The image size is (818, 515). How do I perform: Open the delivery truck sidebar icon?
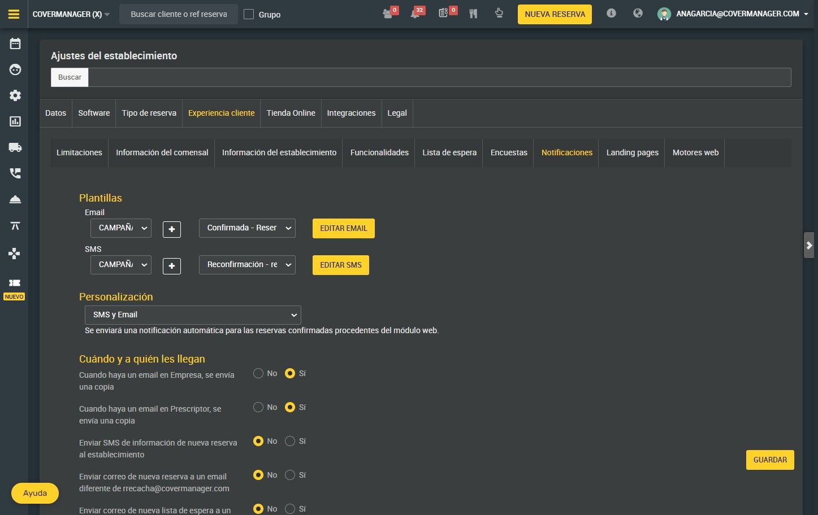click(x=15, y=147)
